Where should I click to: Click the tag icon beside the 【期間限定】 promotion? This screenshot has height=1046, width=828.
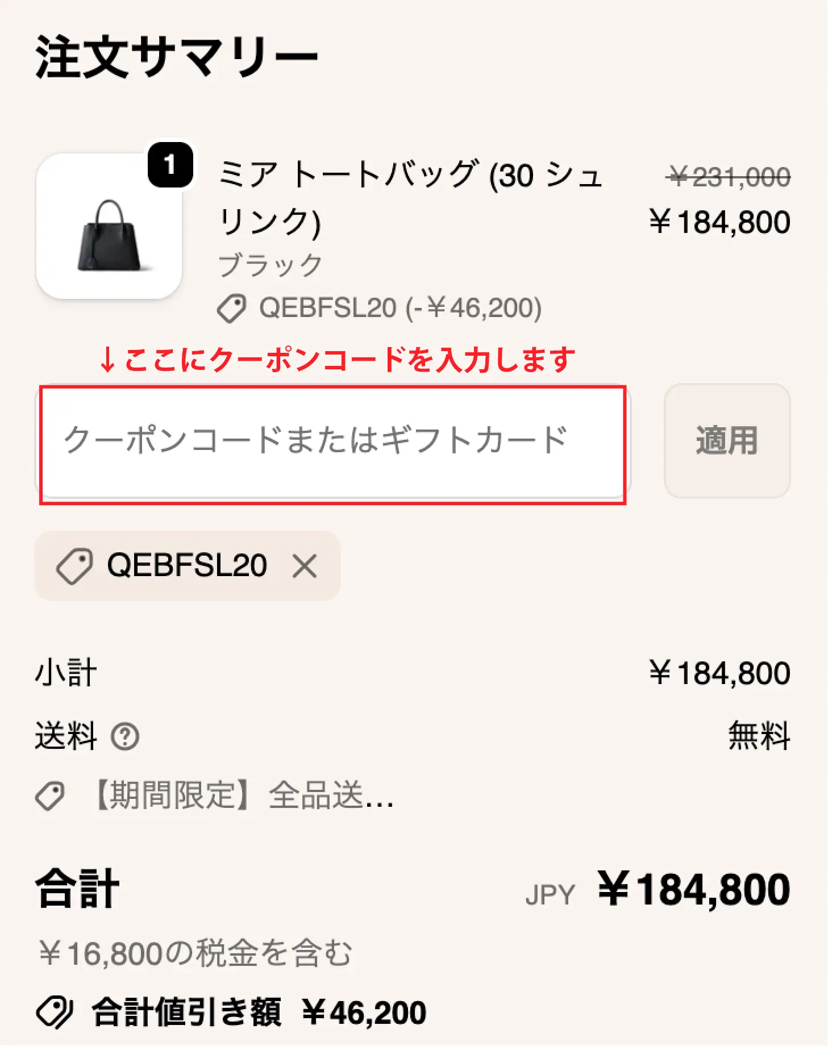point(50,795)
